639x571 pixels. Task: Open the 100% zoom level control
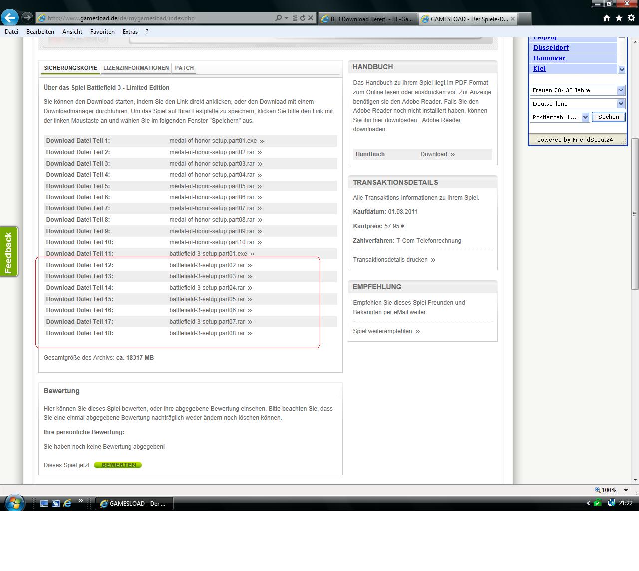(606, 490)
